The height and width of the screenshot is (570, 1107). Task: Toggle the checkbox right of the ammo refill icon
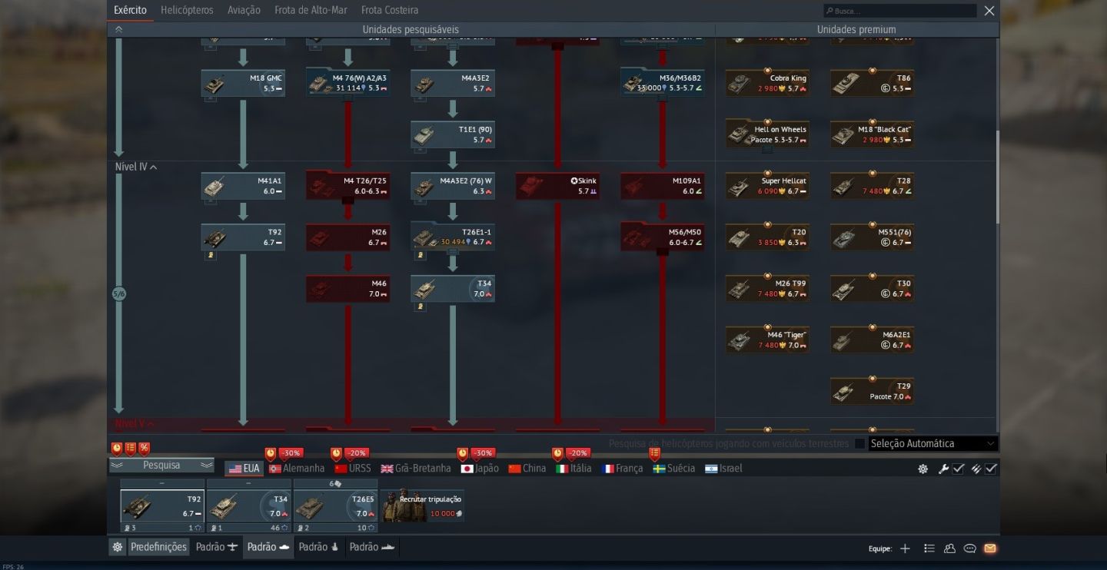992,469
